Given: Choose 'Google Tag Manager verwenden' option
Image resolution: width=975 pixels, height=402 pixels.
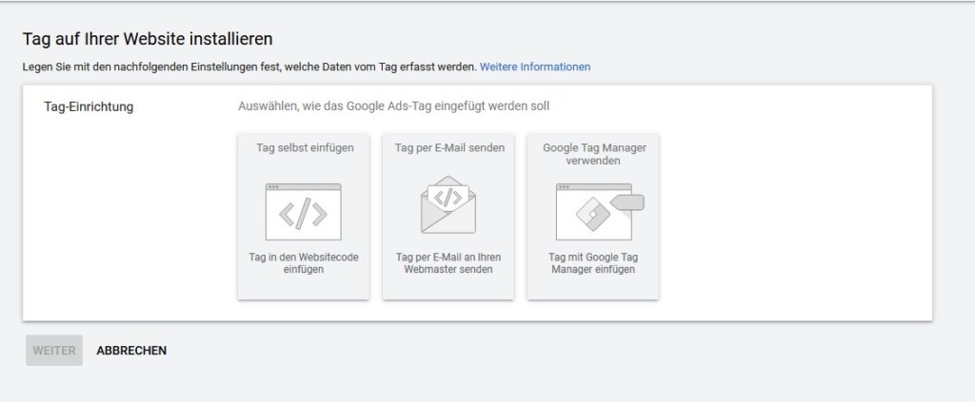Looking at the screenshot, I should (x=593, y=154).
